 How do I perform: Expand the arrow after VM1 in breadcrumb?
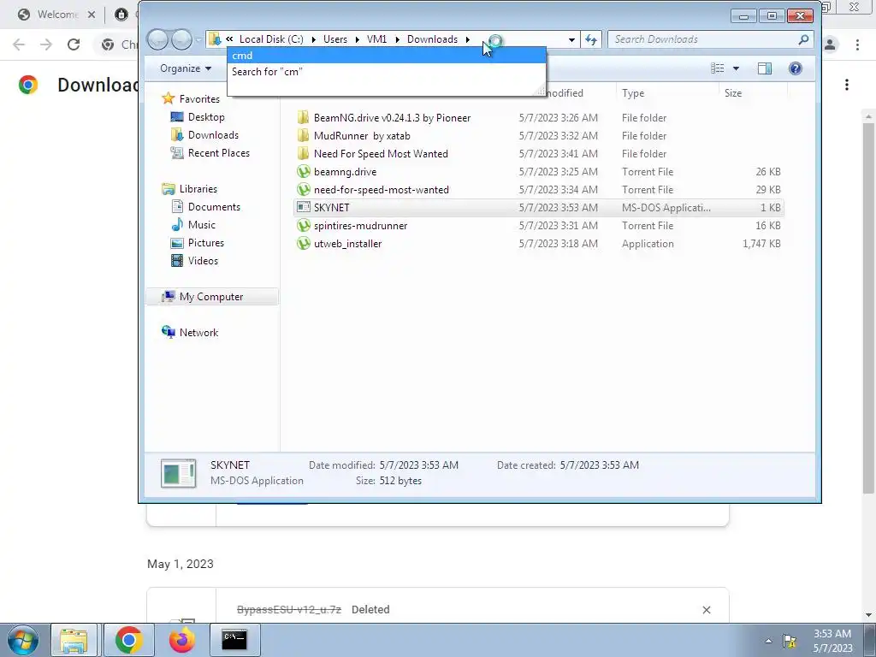(x=397, y=39)
